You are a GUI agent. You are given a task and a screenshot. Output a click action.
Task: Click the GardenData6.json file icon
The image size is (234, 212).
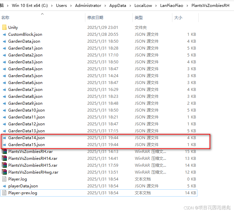[4, 83]
